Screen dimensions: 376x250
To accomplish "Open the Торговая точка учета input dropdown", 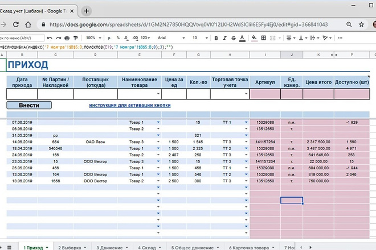I will pos(246,94).
